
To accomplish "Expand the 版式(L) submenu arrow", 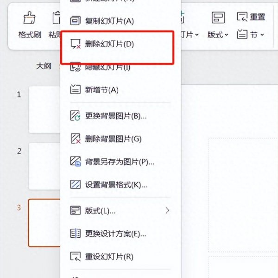I will pyautogui.click(x=167, y=211).
